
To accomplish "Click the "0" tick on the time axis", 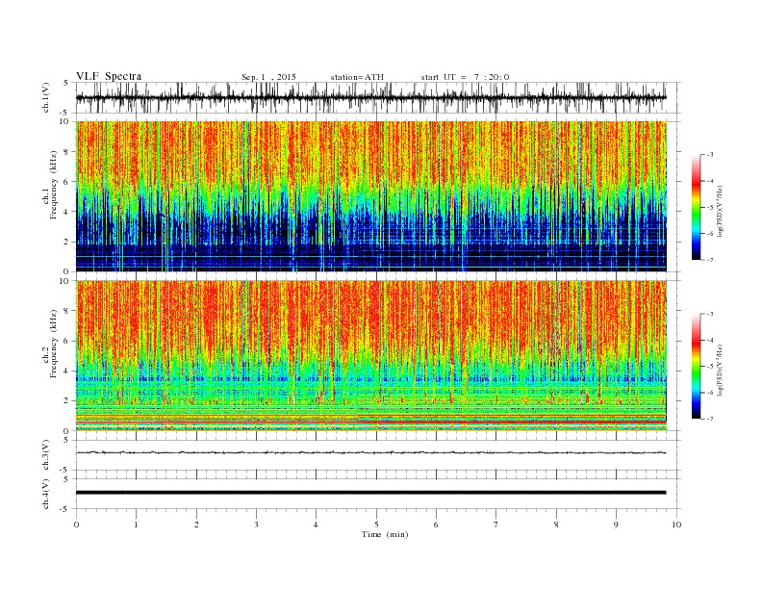I will pos(76,525).
